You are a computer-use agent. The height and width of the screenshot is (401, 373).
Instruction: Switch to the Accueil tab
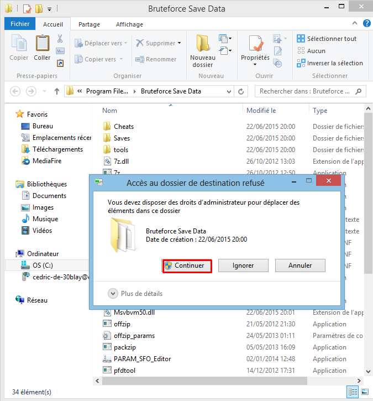53,24
